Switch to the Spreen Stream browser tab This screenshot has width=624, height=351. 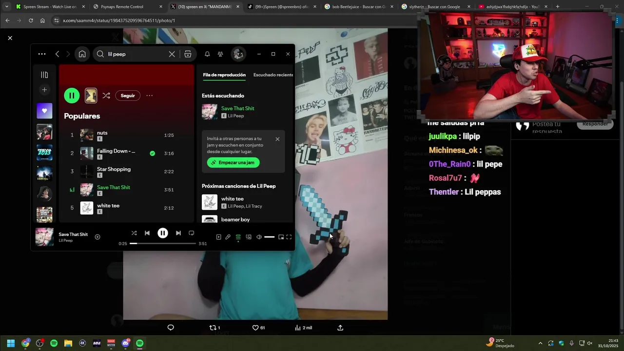tap(50, 7)
